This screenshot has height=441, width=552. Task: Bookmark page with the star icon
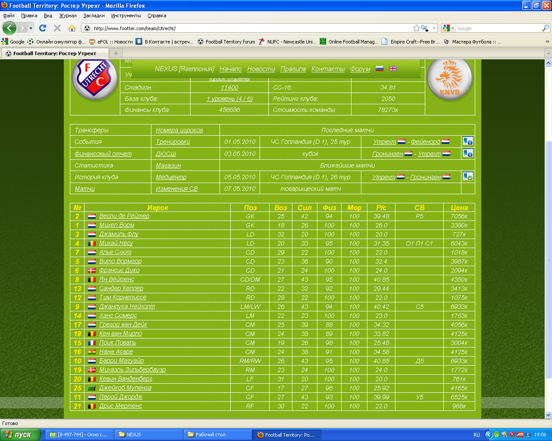click(416, 28)
